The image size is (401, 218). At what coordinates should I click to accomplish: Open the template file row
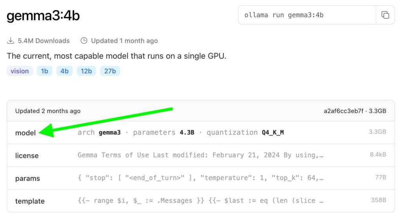click(x=30, y=201)
